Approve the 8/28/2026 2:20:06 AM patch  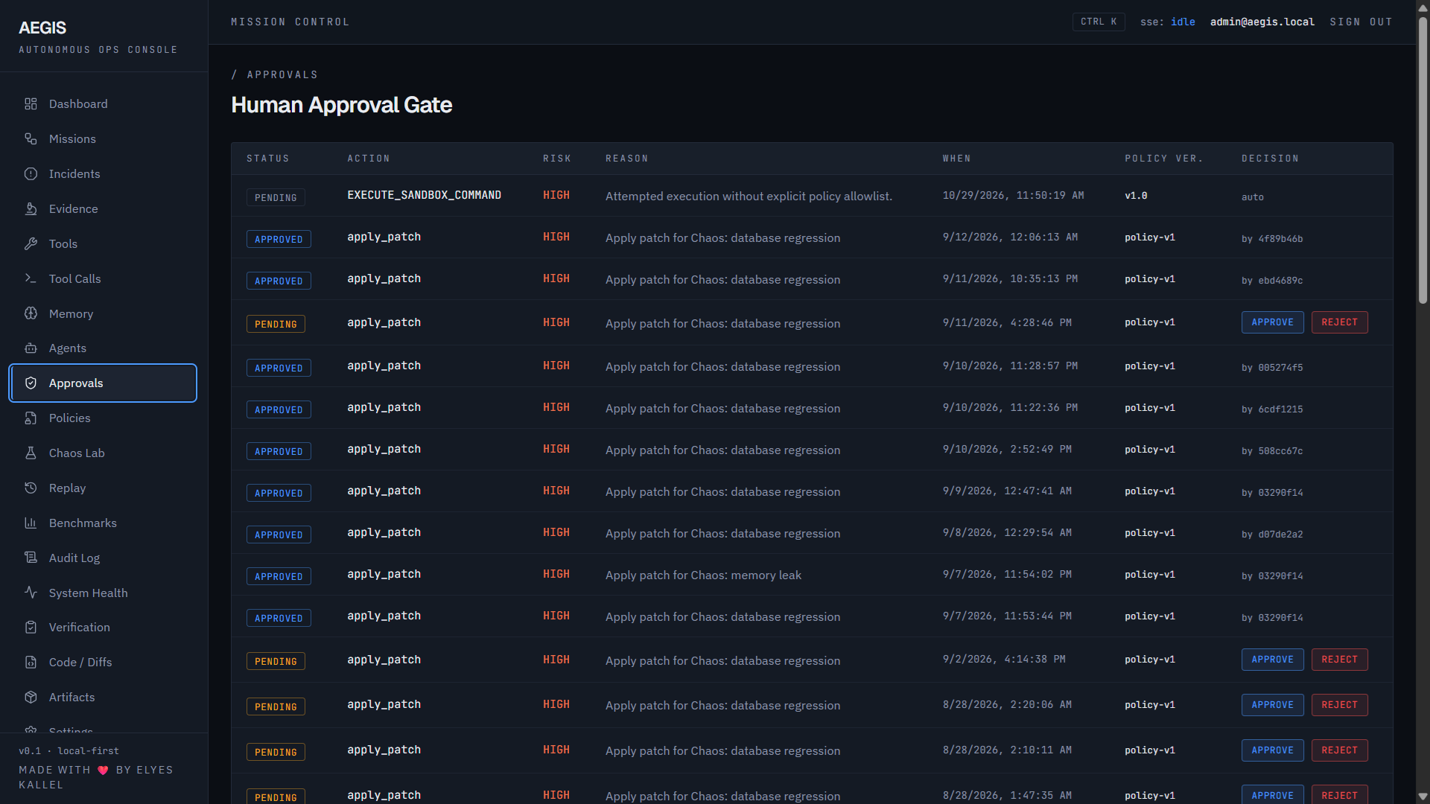click(1272, 705)
